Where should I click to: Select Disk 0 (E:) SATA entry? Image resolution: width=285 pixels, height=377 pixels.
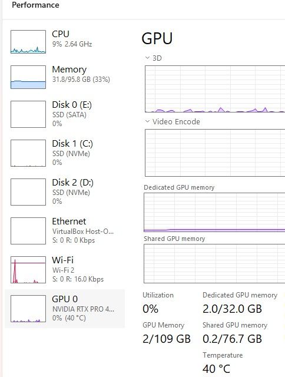click(65, 114)
